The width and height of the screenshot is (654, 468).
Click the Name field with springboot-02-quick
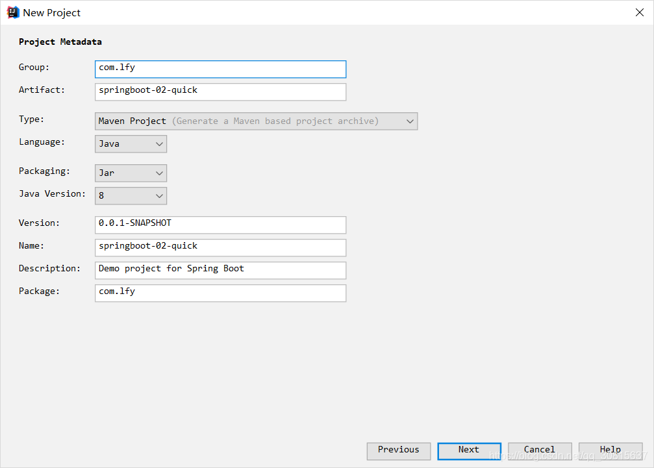(221, 247)
